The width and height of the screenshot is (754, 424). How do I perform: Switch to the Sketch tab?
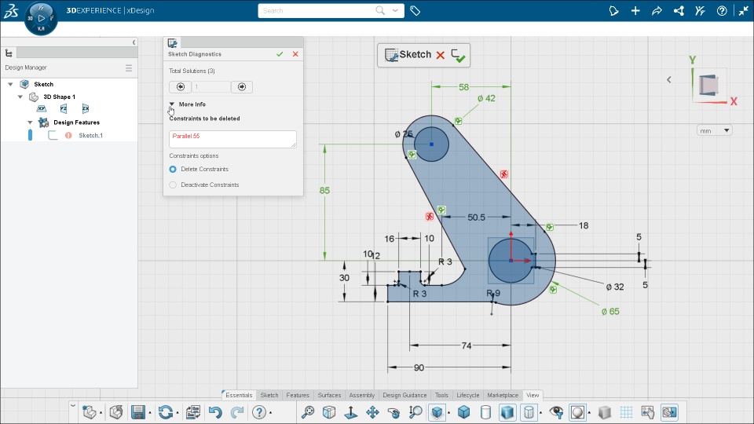(x=269, y=395)
